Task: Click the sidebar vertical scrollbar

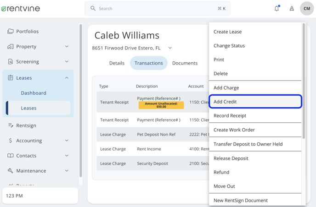Action: (81, 100)
